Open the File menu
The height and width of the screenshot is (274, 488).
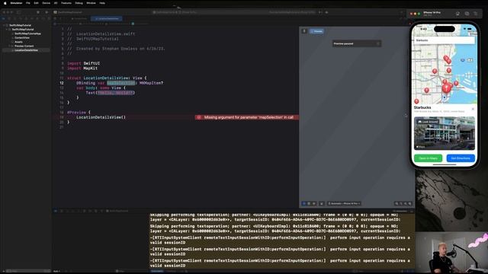pos(28,3)
